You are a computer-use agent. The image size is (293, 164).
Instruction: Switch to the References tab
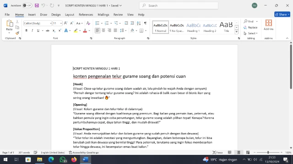pyautogui.click(x=86, y=15)
